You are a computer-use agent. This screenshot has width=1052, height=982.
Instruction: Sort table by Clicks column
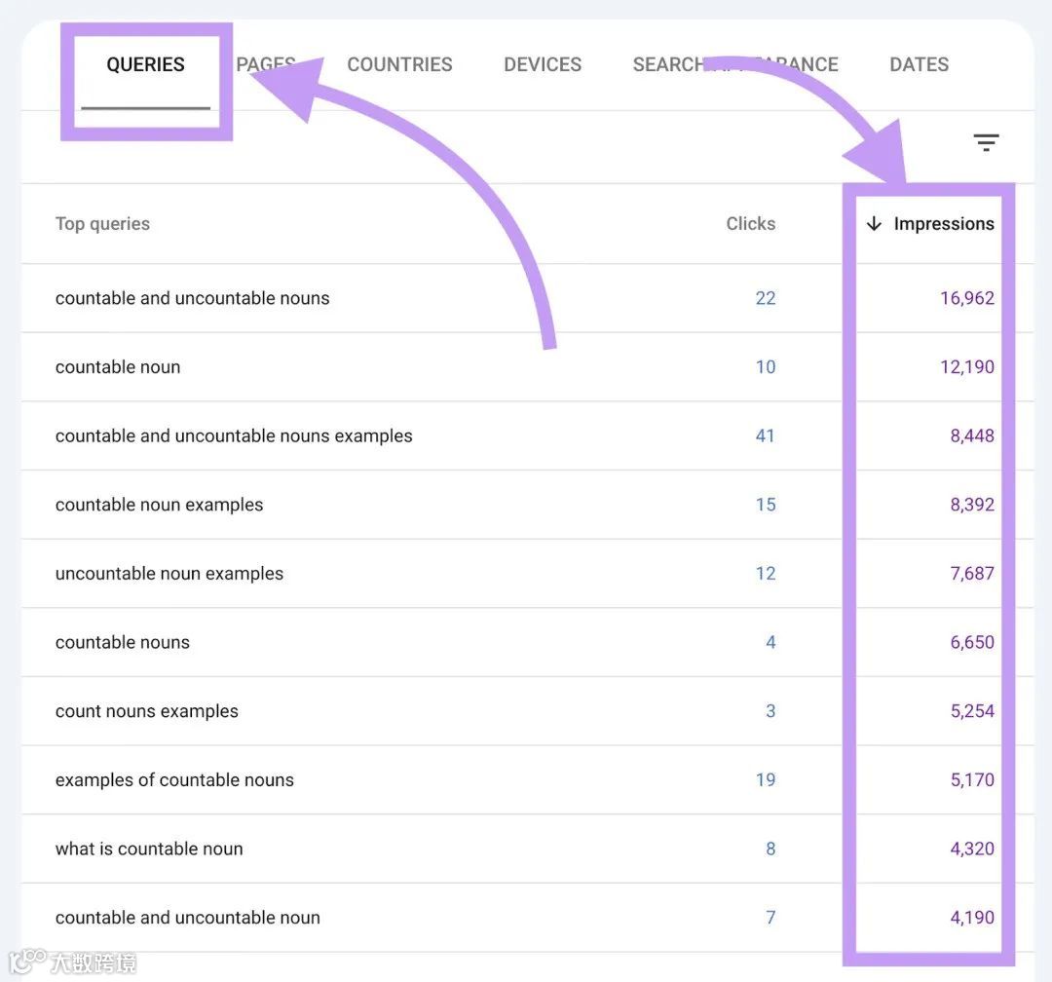(750, 224)
